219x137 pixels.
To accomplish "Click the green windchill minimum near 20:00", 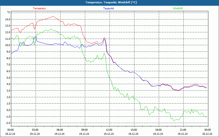I will point(174,121).
